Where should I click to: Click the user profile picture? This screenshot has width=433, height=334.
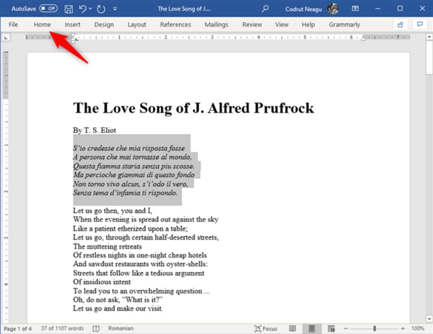pos(333,9)
